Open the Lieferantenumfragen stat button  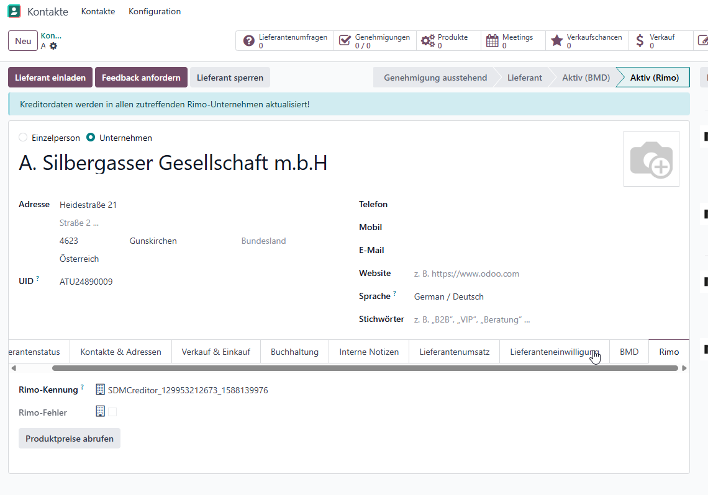point(285,41)
